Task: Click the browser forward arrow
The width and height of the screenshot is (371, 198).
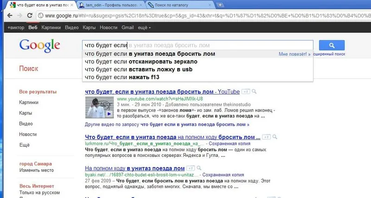Action: click(x=19, y=16)
